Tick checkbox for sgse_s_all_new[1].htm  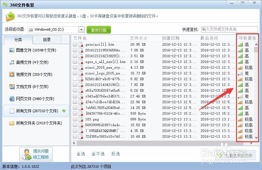tap(75, 62)
